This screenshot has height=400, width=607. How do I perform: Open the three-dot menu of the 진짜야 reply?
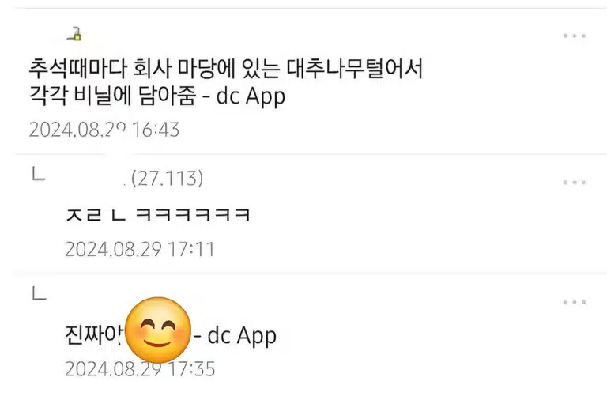pyautogui.click(x=575, y=302)
